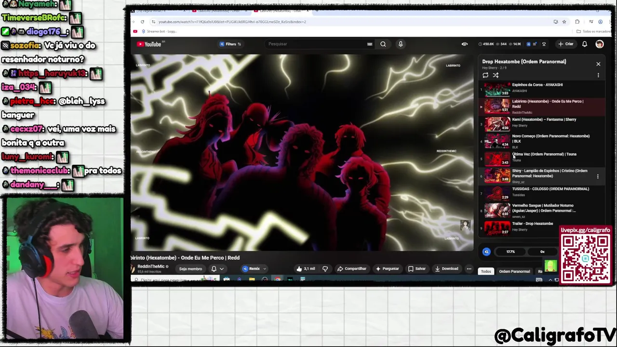Click the YouTube logo
The width and height of the screenshot is (617, 347).
pyautogui.click(x=149, y=44)
